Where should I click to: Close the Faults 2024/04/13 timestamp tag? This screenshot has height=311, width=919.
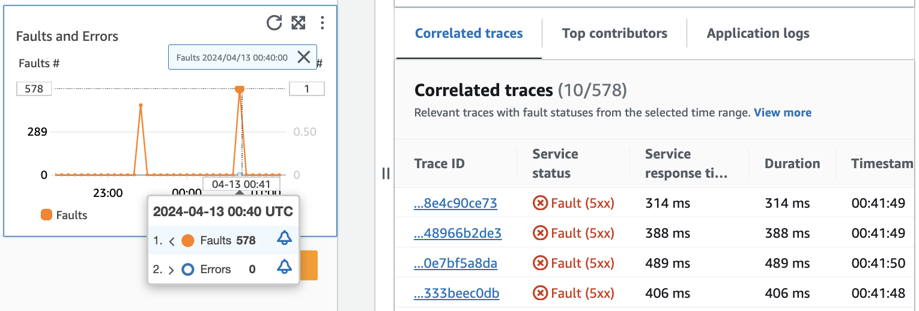[x=304, y=57]
